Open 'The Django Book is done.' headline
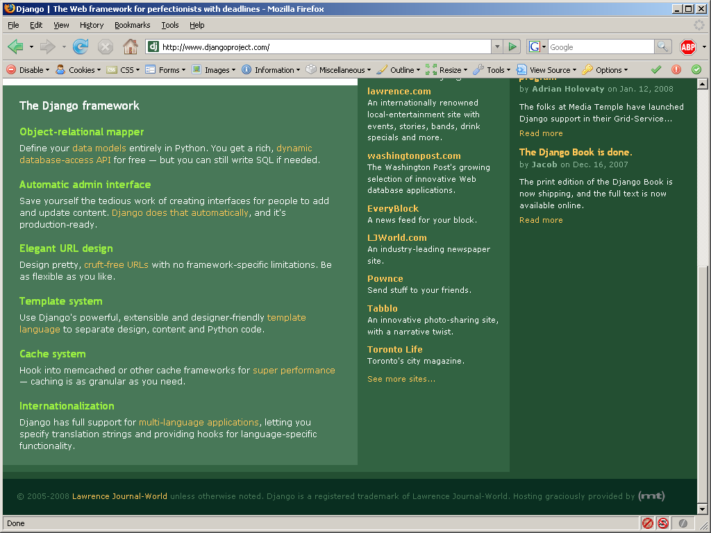711x533 pixels. click(x=576, y=152)
